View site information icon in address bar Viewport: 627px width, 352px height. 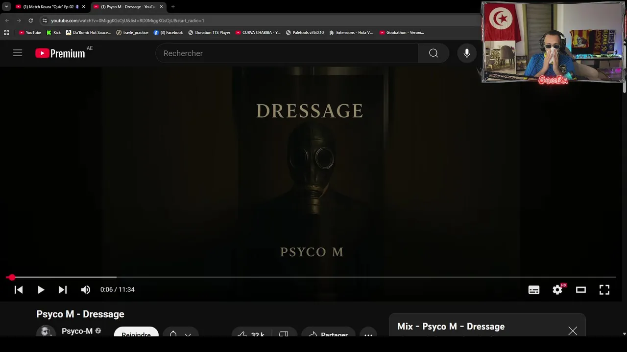45,21
